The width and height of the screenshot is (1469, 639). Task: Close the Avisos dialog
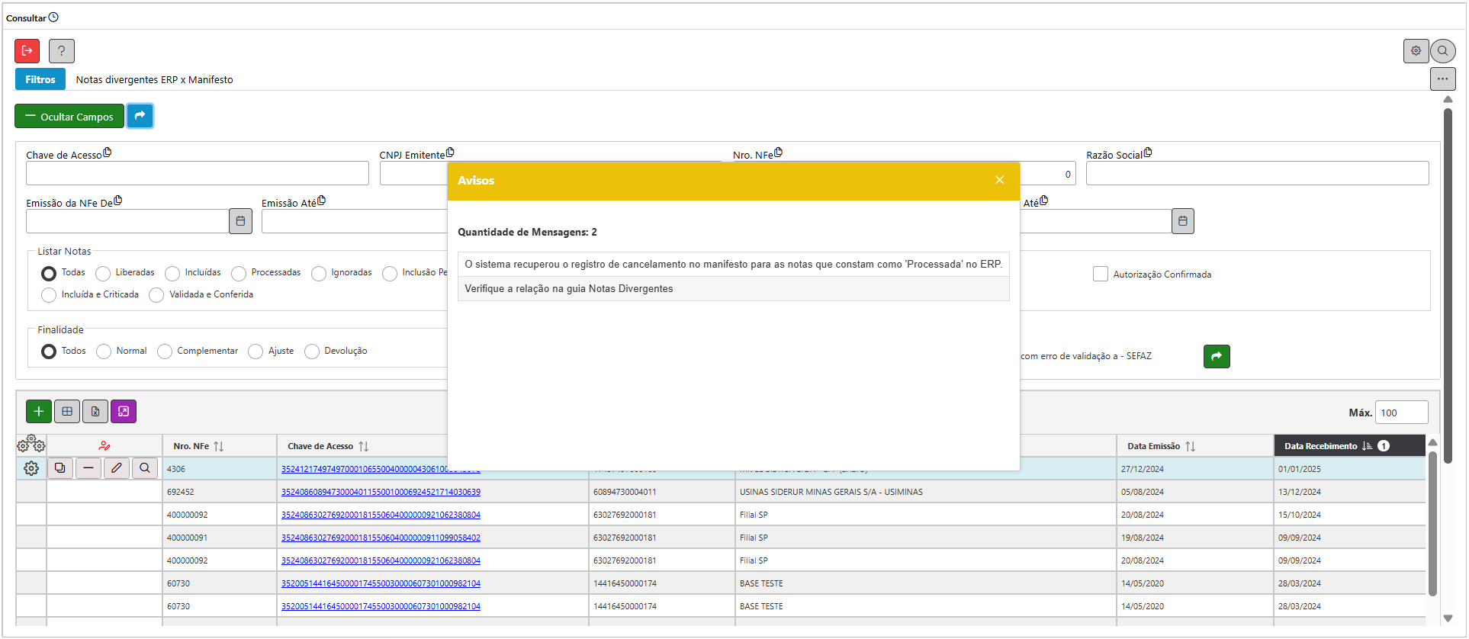[999, 180]
